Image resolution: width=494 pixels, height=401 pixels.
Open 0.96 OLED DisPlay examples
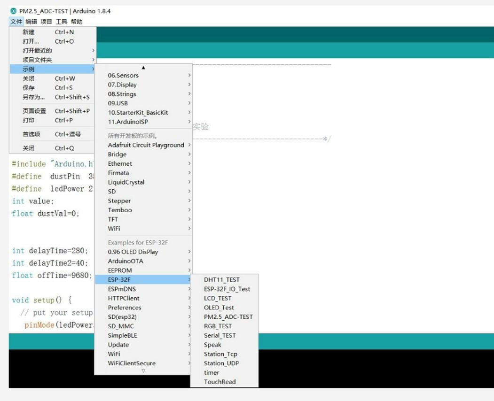(143, 252)
